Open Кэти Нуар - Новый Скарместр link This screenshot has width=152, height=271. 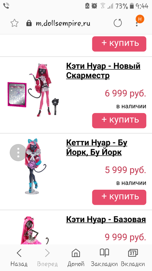click(x=103, y=71)
